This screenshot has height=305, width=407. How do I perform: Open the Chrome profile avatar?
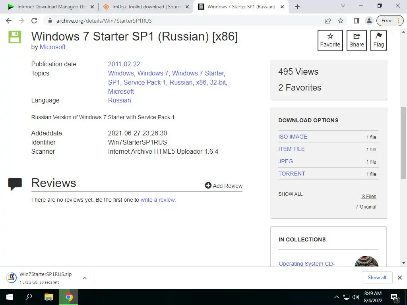369,21
